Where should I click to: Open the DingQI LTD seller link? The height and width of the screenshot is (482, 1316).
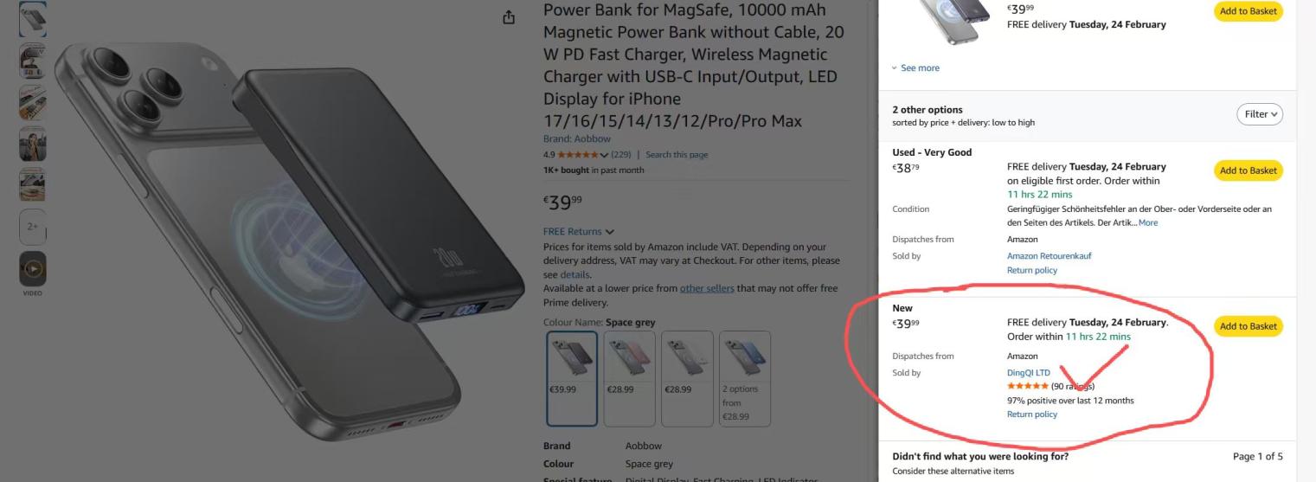coord(1029,373)
